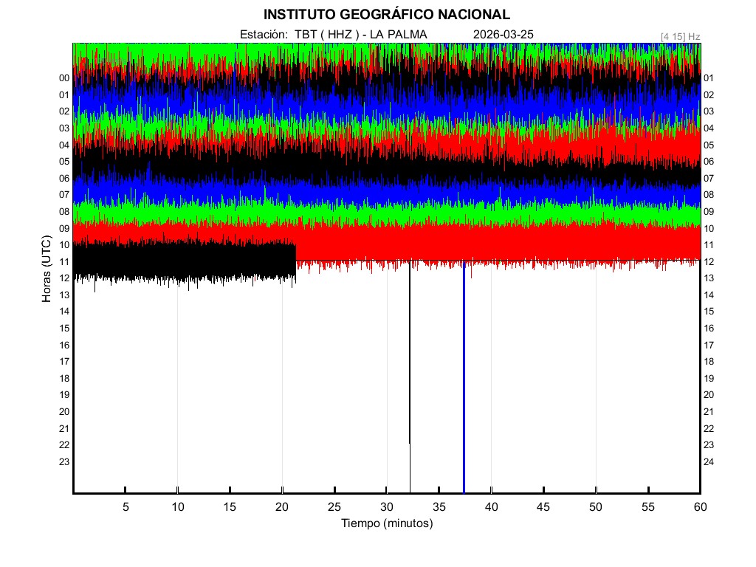Click the "Tiempo (minutos)" x-axis label
The width and height of the screenshot is (756, 567).
point(386,523)
